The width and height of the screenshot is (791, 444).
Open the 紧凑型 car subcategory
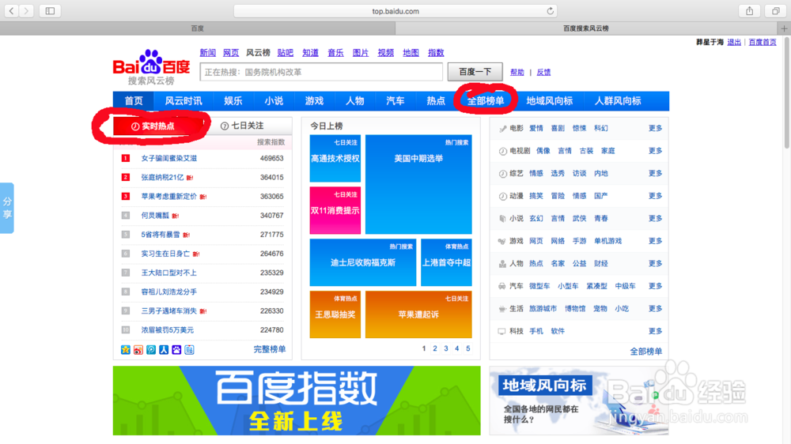(596, 286)
